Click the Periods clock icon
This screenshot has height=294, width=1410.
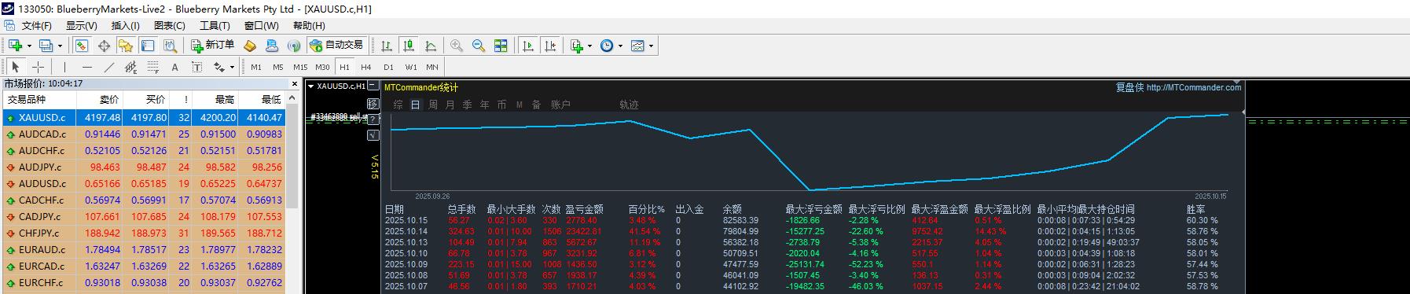point(607,46)
